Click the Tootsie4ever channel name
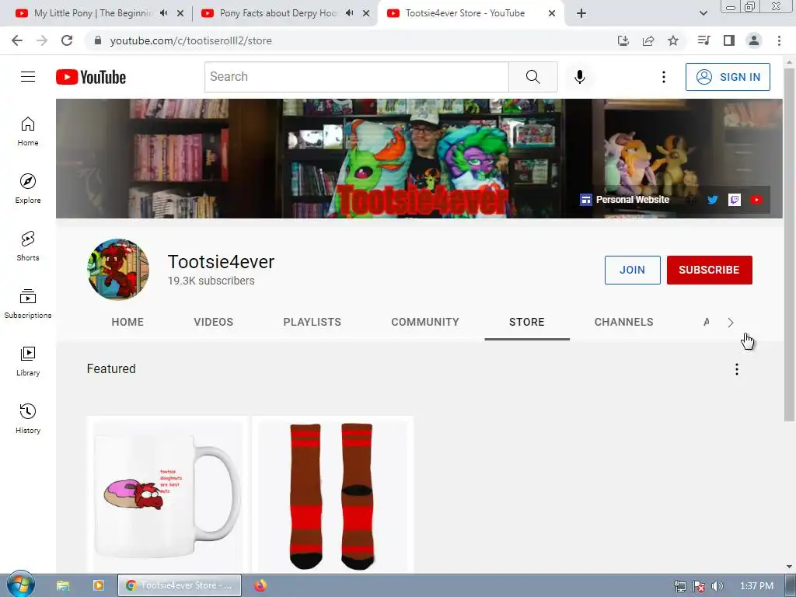 coord(221,262)
